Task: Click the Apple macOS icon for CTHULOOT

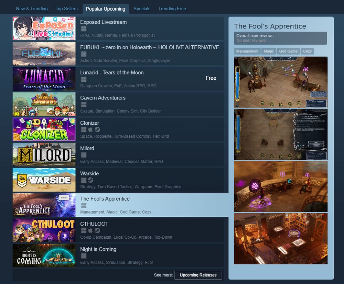Action: [x=90, y=230]
